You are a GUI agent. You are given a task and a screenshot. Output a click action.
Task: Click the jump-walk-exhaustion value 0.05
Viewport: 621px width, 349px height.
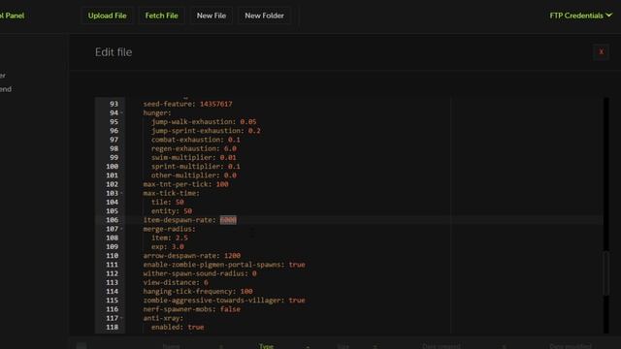click(248, 122)
